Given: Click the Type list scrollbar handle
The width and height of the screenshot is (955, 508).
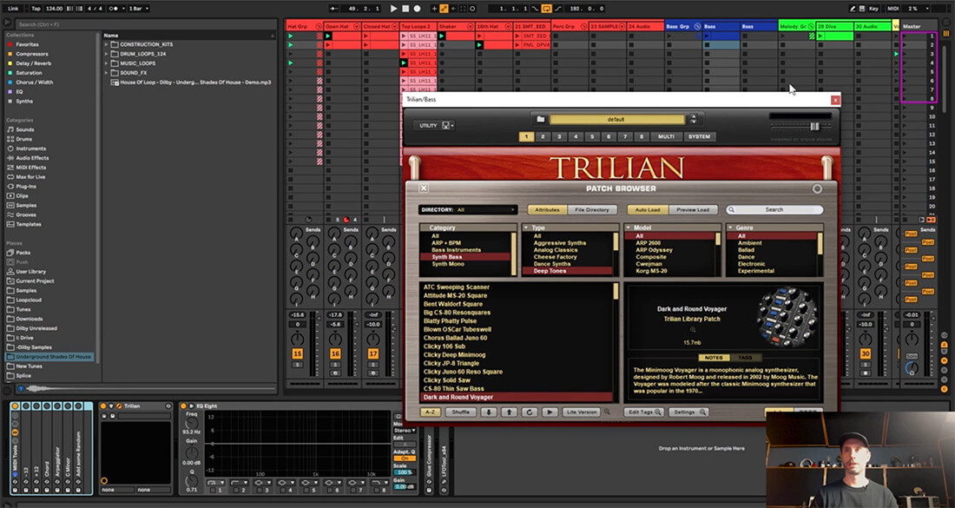Looking at the screenshot, I should pyautogui.click(x=616, y=242).
